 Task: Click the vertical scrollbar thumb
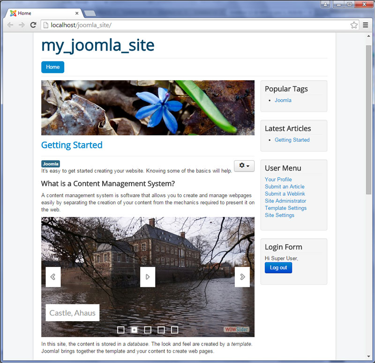368,120
